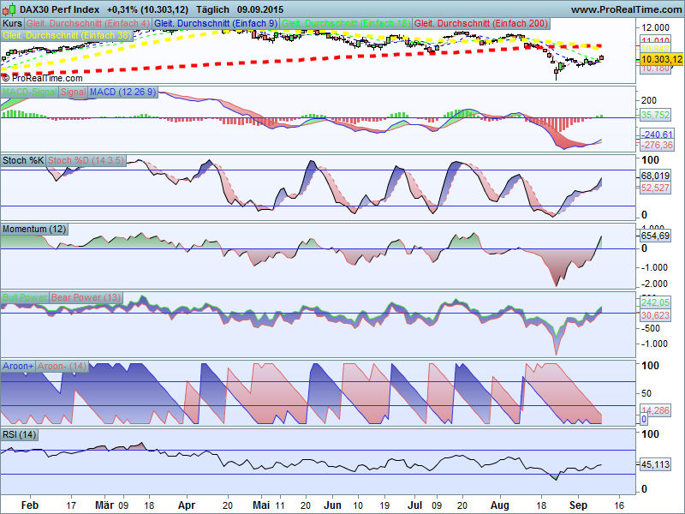685x514 pixels.
Task: Select the Aroon+ indicator label
Action: (x=18, y=367)
